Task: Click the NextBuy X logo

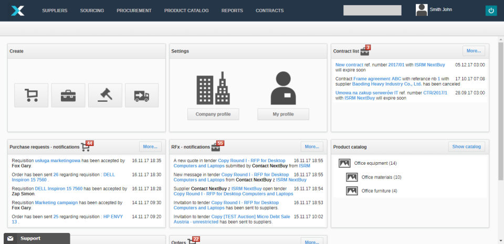Action: pos(18,10)
